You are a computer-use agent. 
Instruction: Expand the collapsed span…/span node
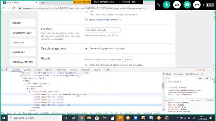(28, 86)
